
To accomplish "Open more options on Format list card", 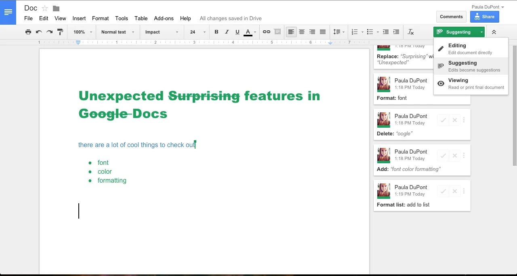I will pyautogui.click(x=464, y=191).
